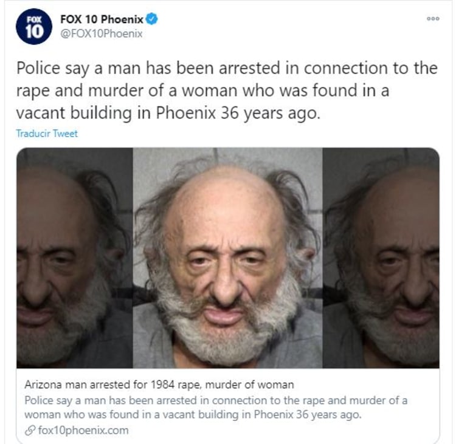Click the 'FOX' text inside the round logo
The width and height of the screenshot is (456, 444).
click(34, 20)
